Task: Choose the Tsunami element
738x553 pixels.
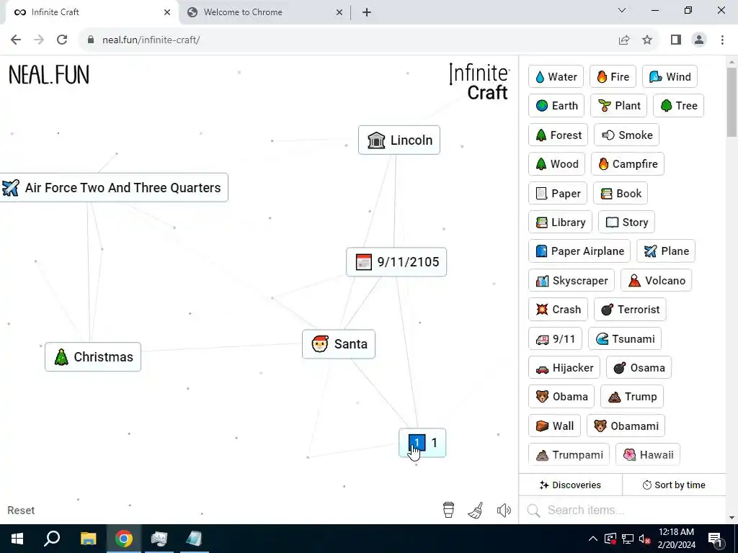Action: coord(625,339)
